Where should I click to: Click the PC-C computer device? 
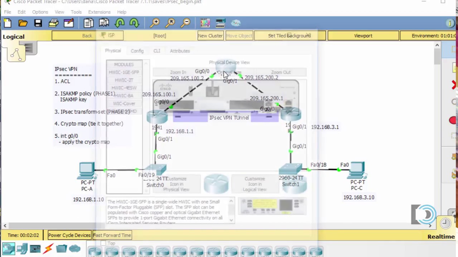pos(357,171)
